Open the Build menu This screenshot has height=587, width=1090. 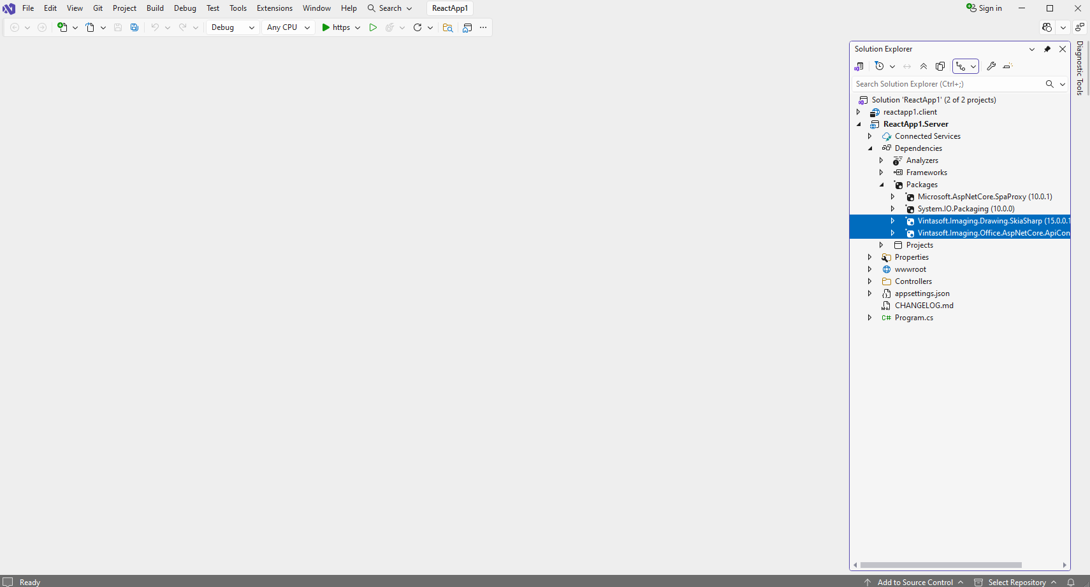tap(155, 8)
